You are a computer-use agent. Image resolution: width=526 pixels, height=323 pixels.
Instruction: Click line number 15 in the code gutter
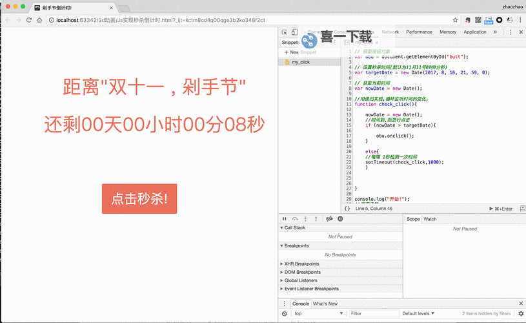(349, 125)
